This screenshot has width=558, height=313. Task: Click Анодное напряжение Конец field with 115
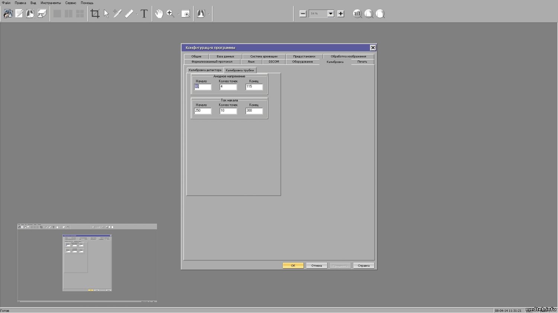click(x=254, y=87)
